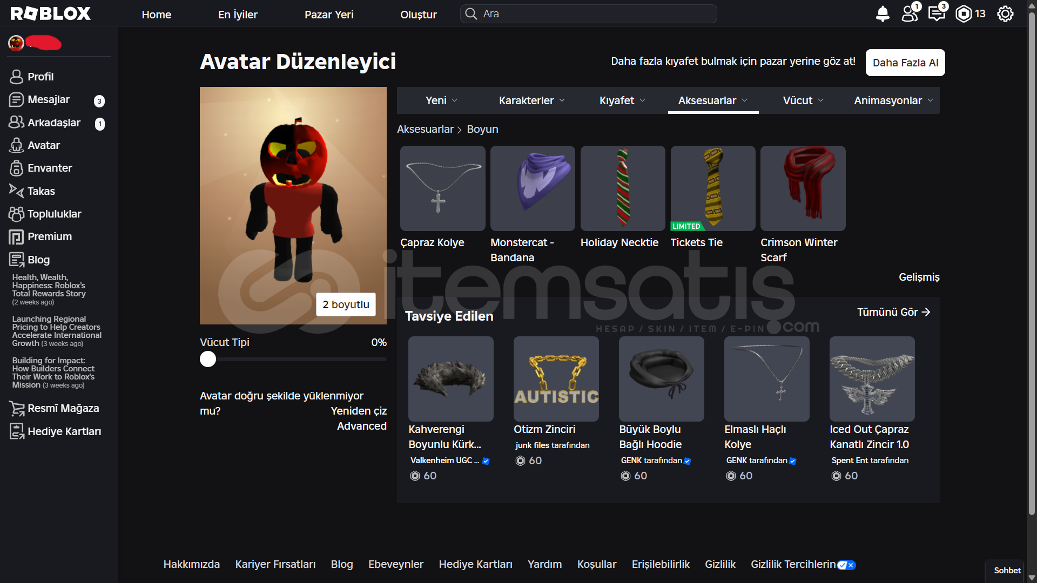Viewport: 1037px width, 583px height.
Task: Open Elmaslı Haçlı Kolye item
Action: pyautogui.click(x=767, y=379)
